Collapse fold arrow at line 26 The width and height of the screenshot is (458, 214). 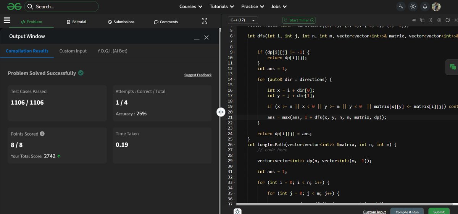[x=234, y=144]
